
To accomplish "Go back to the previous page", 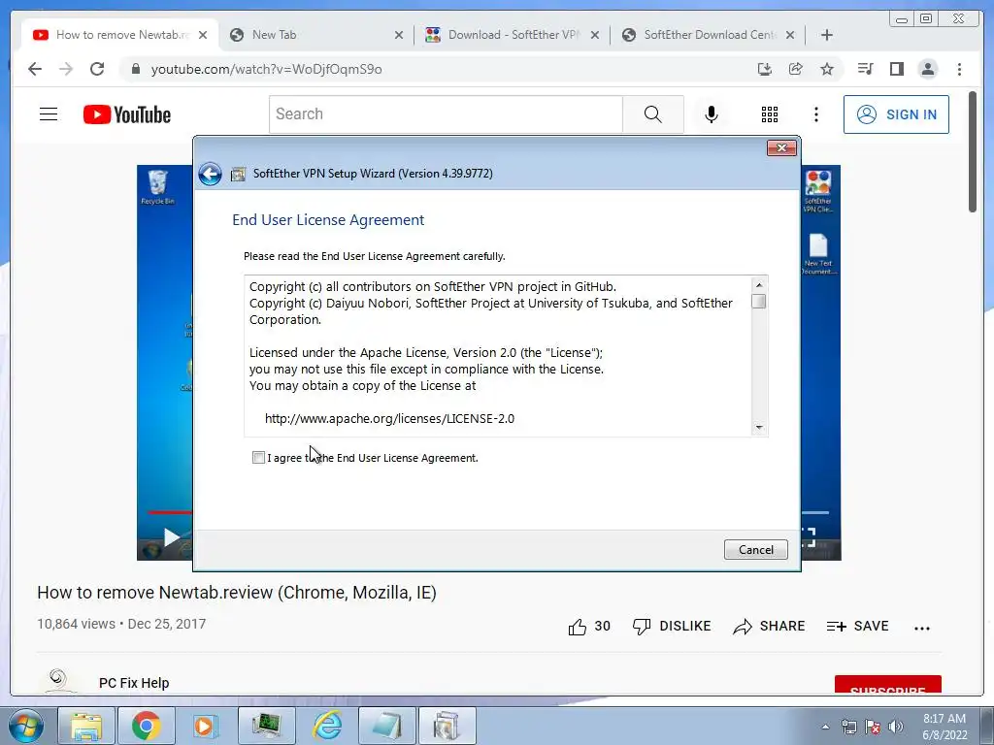I will (x=35, y=69).
